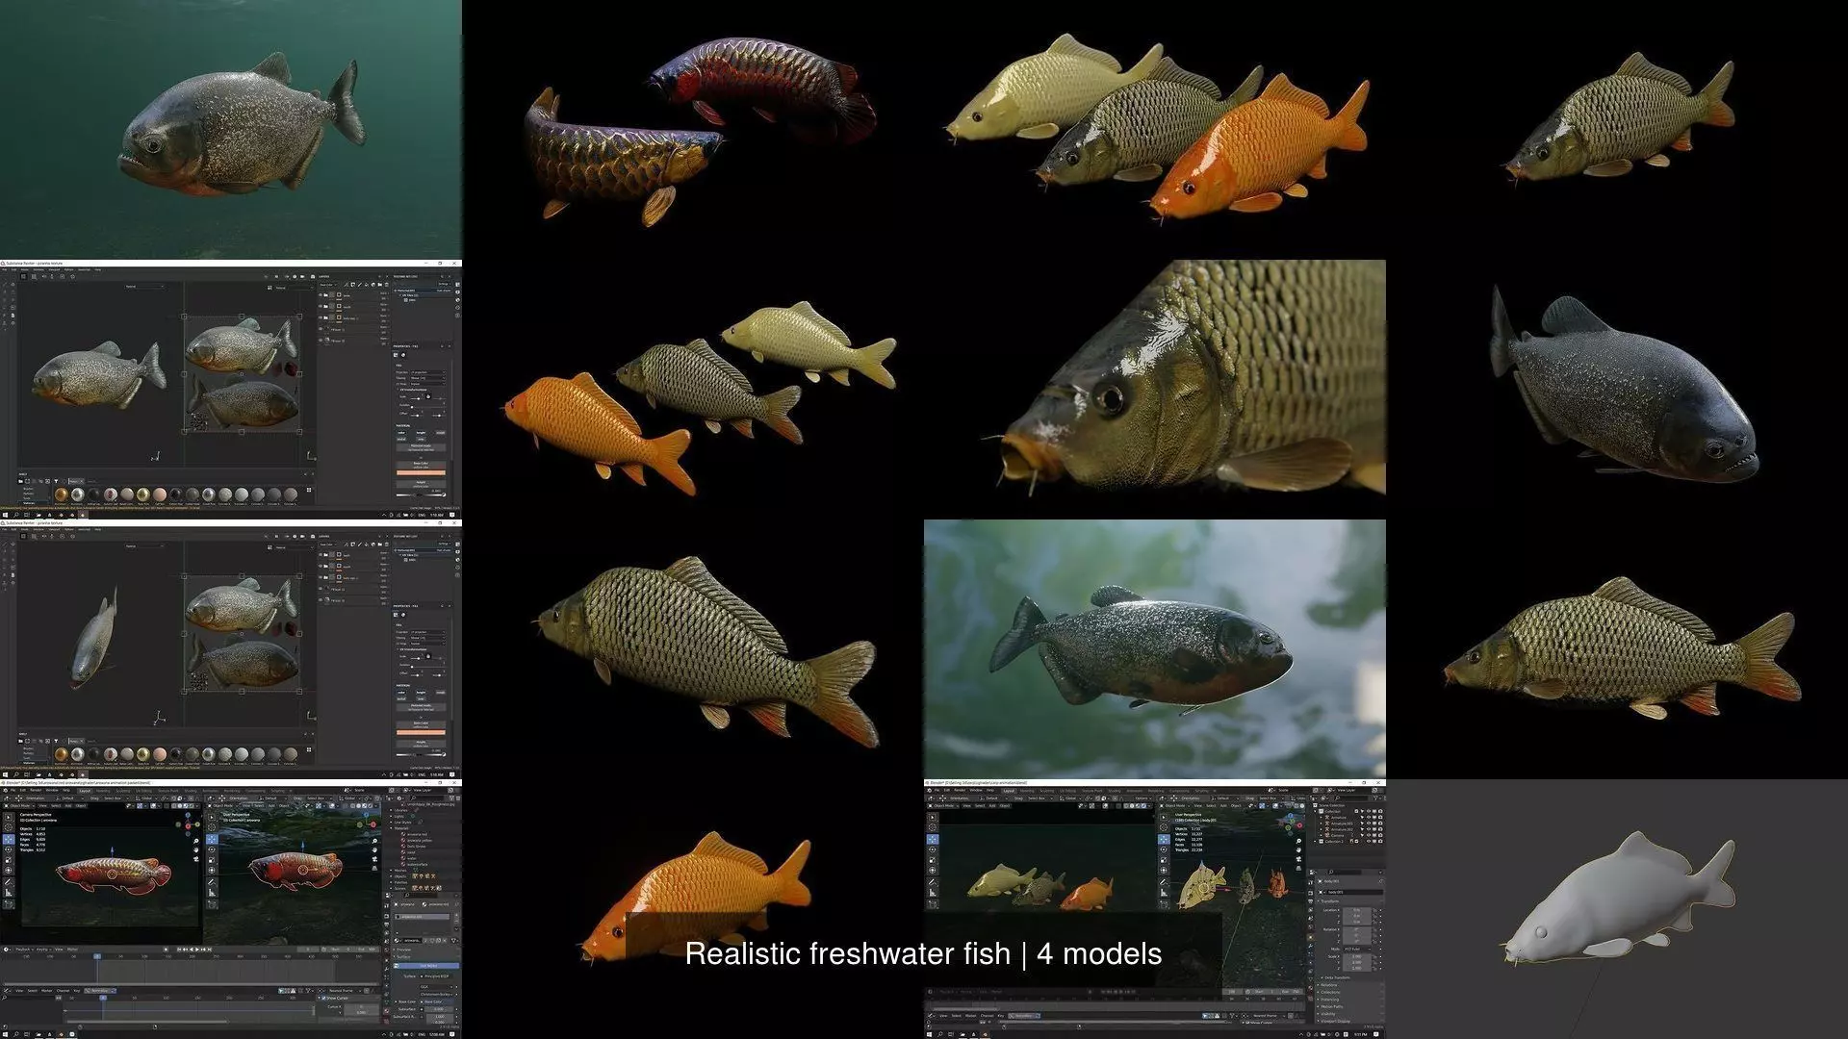Viewport: 1848px width, 1039px height.
Task: Click zoom magnifier in carp Blender perspective viewport
Action: 1298,840
